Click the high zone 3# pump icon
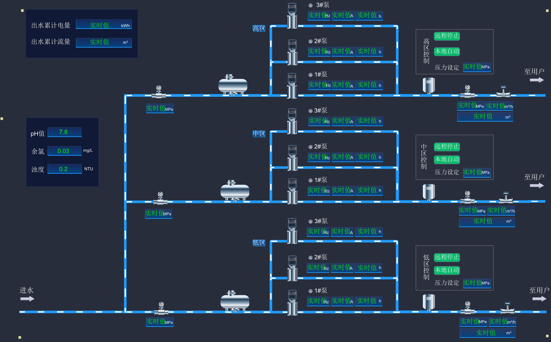This screenshot has height=342, width=551. tap(292, 16)
